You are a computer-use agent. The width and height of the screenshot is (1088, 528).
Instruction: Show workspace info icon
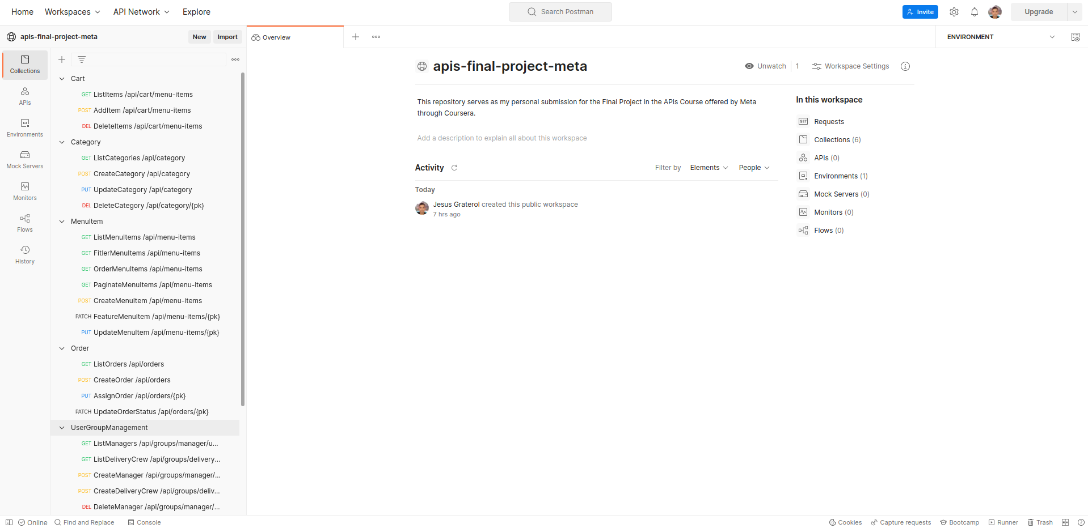(x=905, y=66)
